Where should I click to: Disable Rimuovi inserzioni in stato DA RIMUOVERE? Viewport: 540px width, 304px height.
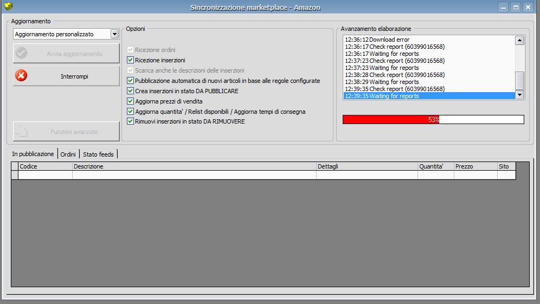click(130, 121)
